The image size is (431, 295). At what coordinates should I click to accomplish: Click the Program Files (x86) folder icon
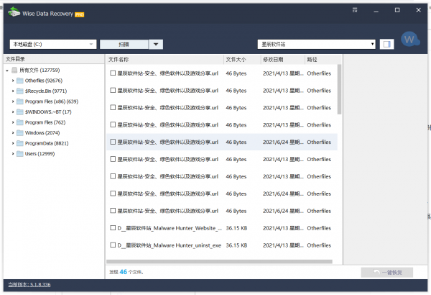(x=20, y=101)
